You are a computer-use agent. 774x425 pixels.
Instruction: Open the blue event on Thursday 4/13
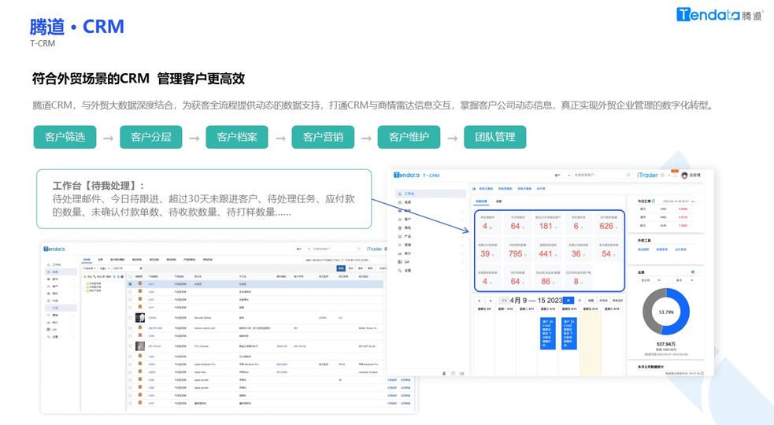(568, 333)
